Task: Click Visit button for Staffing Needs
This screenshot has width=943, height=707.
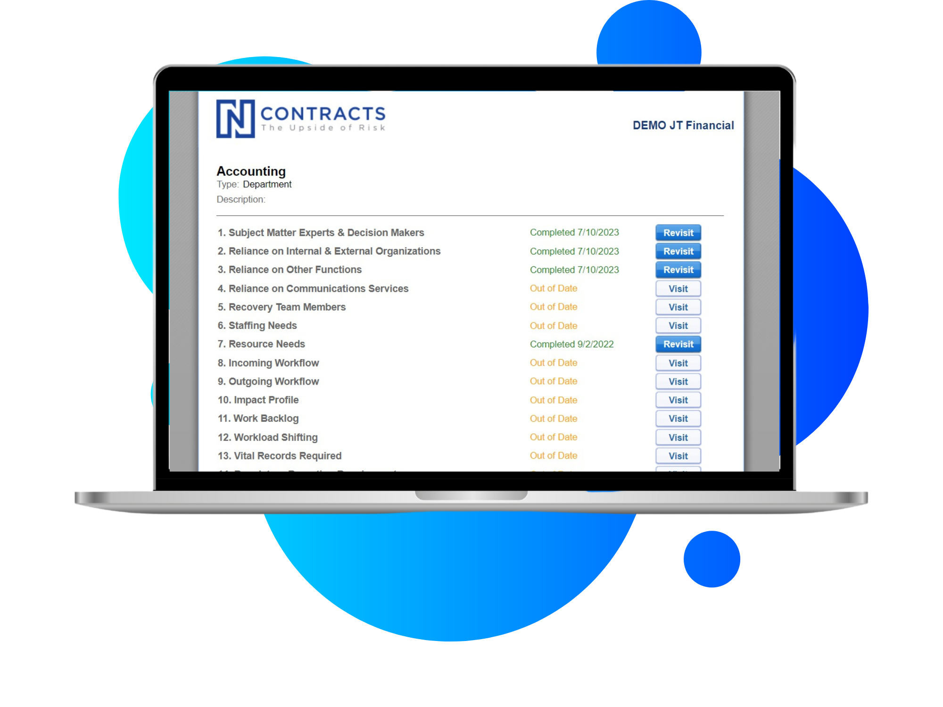Action: click(x=676, y=325)
